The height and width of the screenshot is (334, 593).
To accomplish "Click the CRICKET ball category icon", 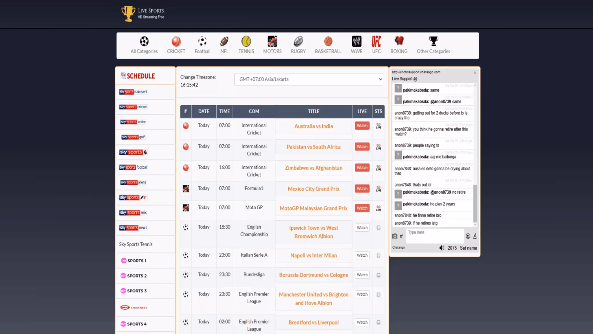I will [x=176, y=41].
